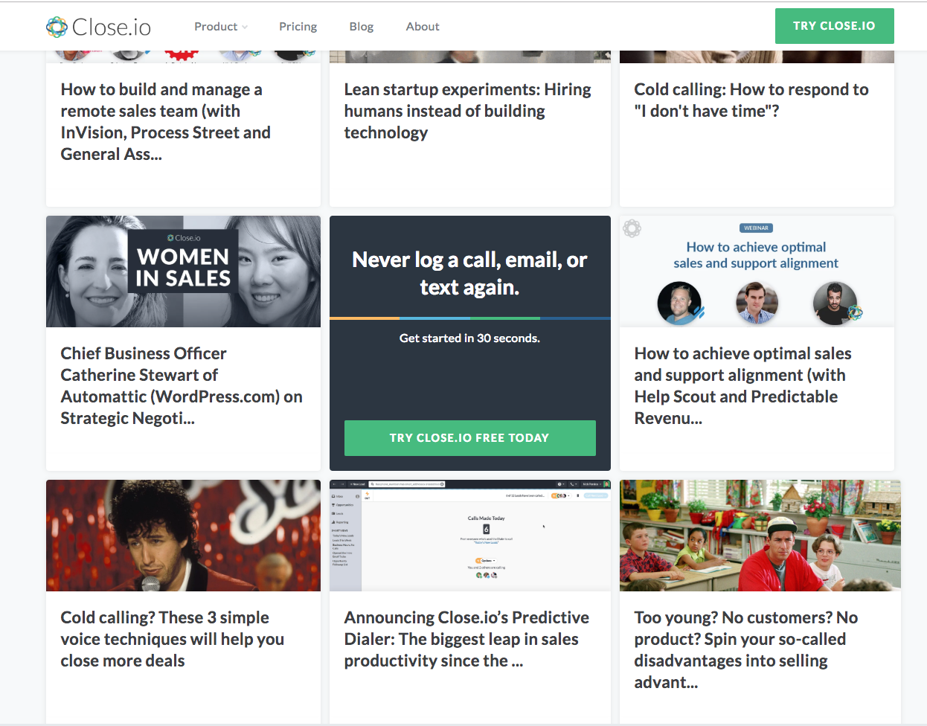Screen dimensions: 927x726
Task: Click the webinar sales and support alignment thumbnail
Action: (757, 272)
